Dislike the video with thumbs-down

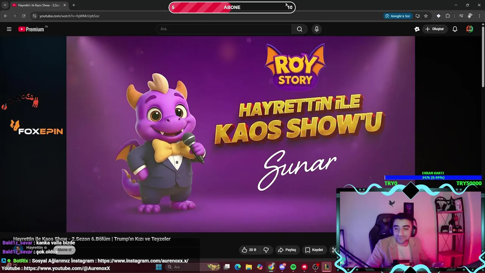click(266, 250)
